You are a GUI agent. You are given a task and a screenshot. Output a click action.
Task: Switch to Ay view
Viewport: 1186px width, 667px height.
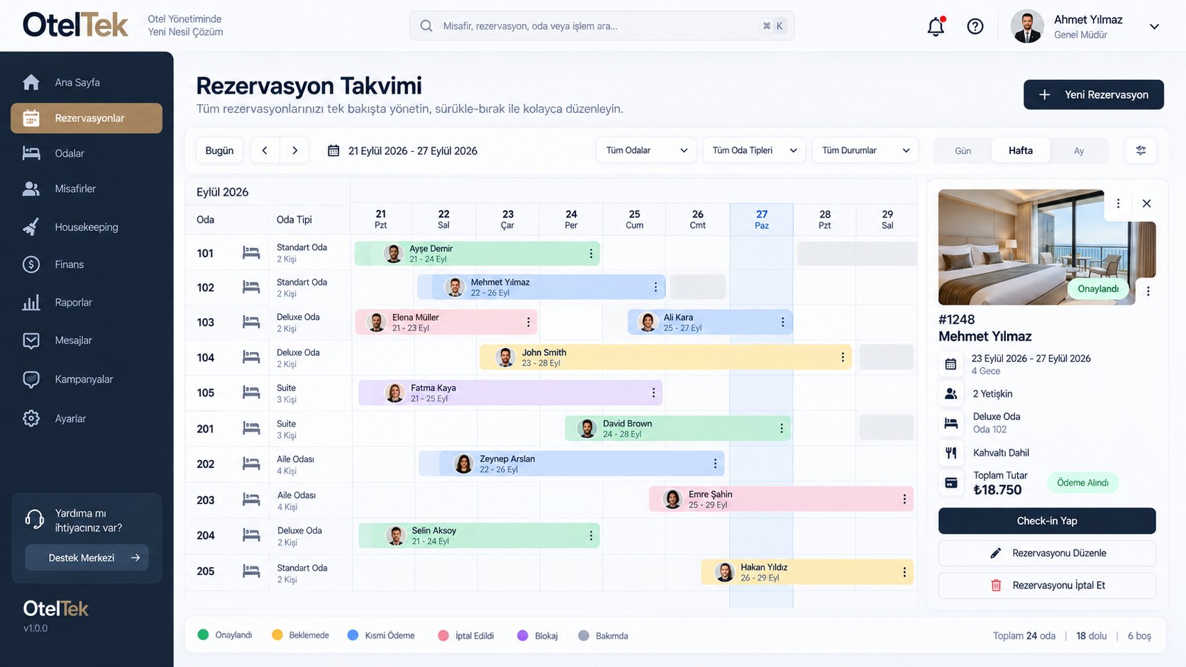(1079, 151)
